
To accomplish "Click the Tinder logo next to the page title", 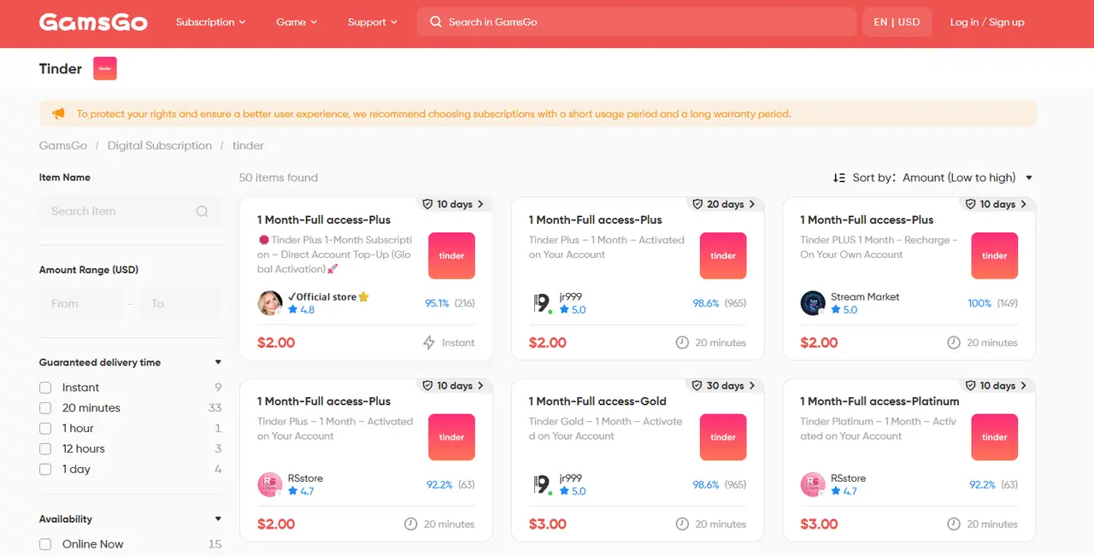I will [x=105, y=68].
